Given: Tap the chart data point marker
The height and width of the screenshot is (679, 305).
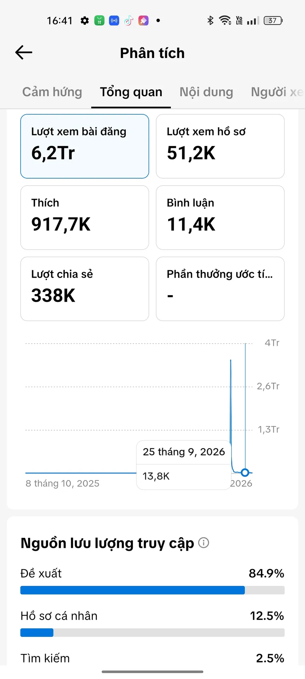Looking at the screenshot, I should point(245,472).
